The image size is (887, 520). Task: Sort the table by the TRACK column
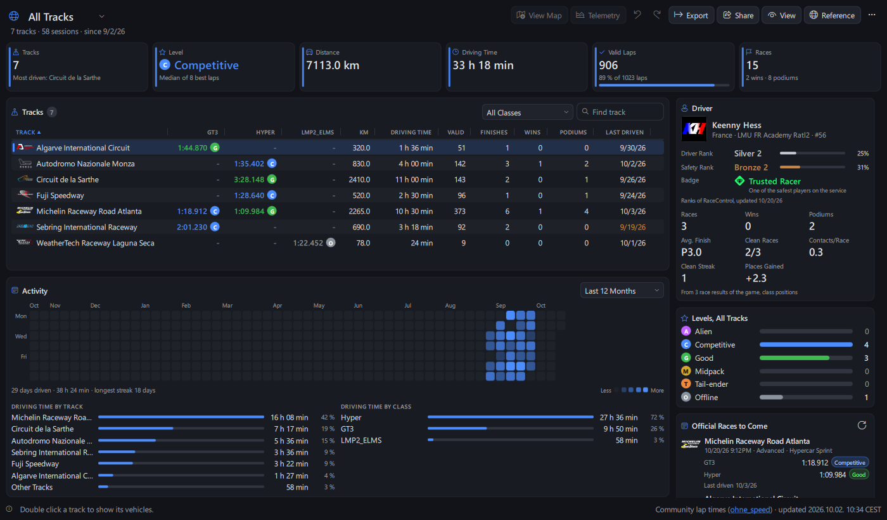tap(29, 133)
